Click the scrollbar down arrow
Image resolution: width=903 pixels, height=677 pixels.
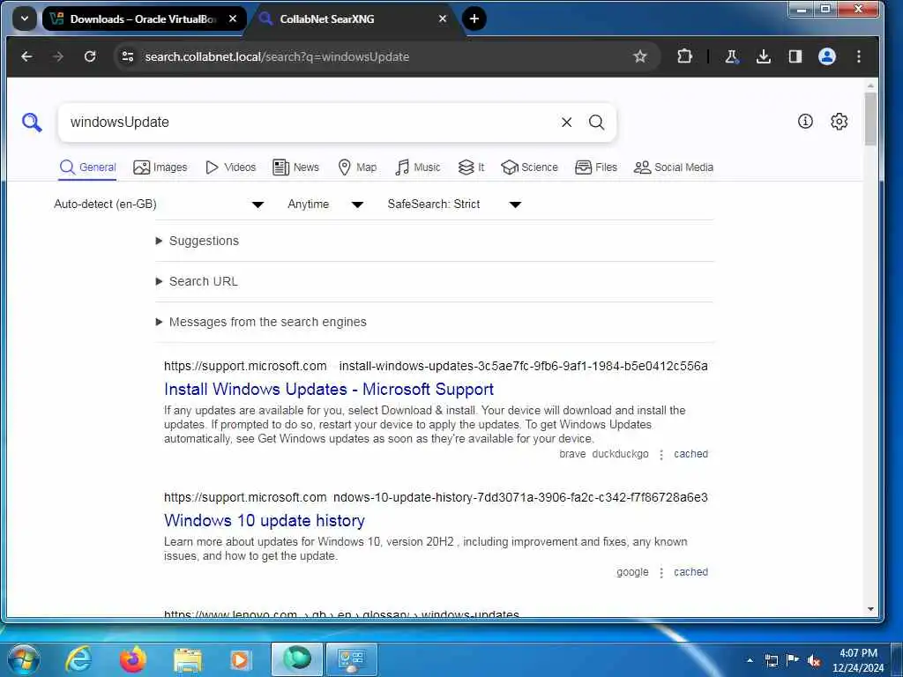tap(870, 609)
